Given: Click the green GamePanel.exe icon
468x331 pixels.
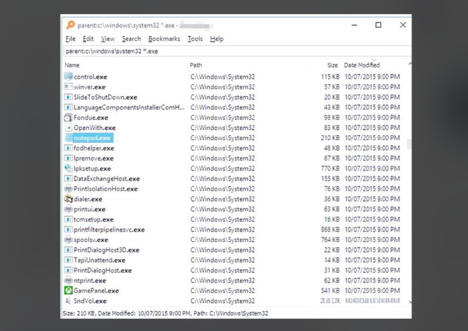Looking at the screenshot, I should [68, 291].
